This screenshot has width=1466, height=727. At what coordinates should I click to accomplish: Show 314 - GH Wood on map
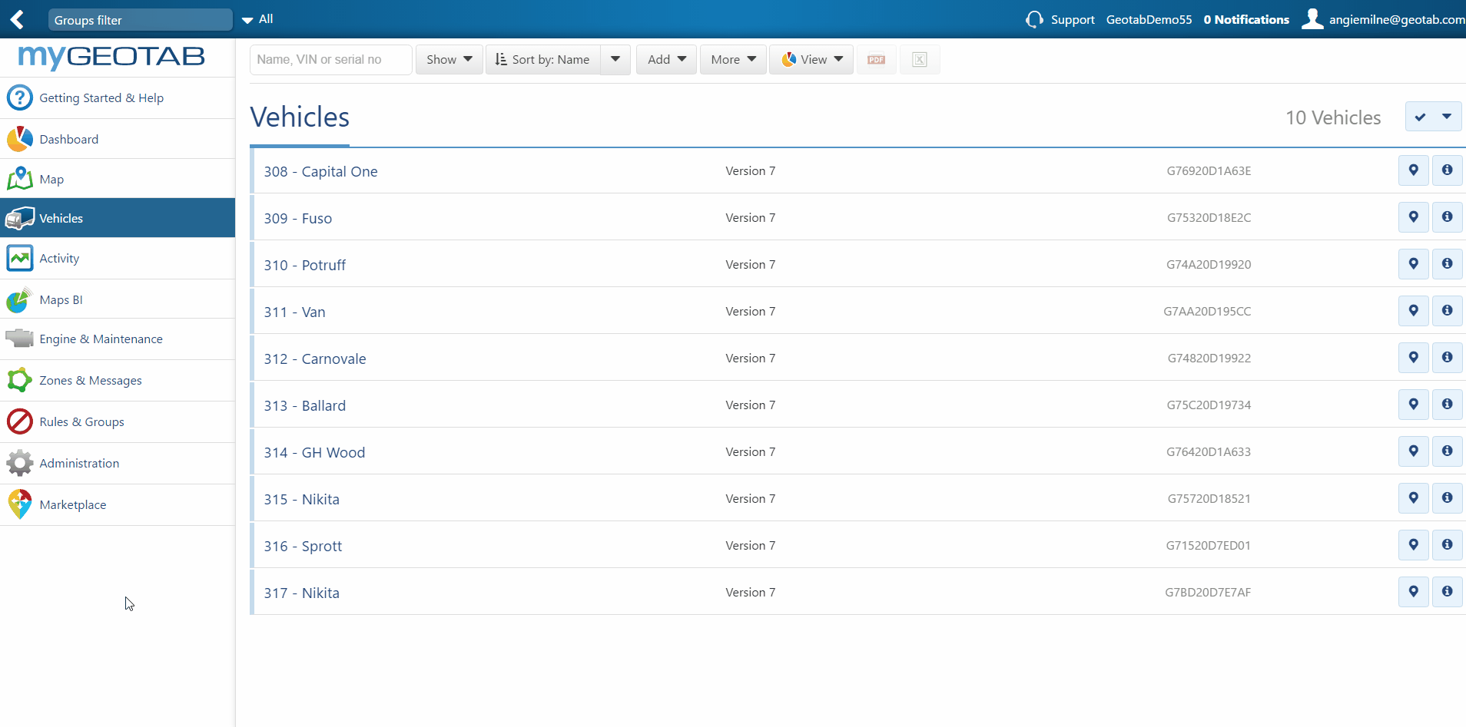(x=1414, y=451)
